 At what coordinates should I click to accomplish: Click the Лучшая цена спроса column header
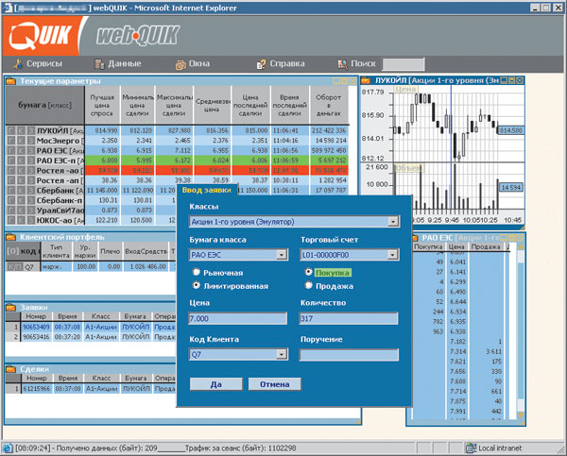(x=102, y=105)
